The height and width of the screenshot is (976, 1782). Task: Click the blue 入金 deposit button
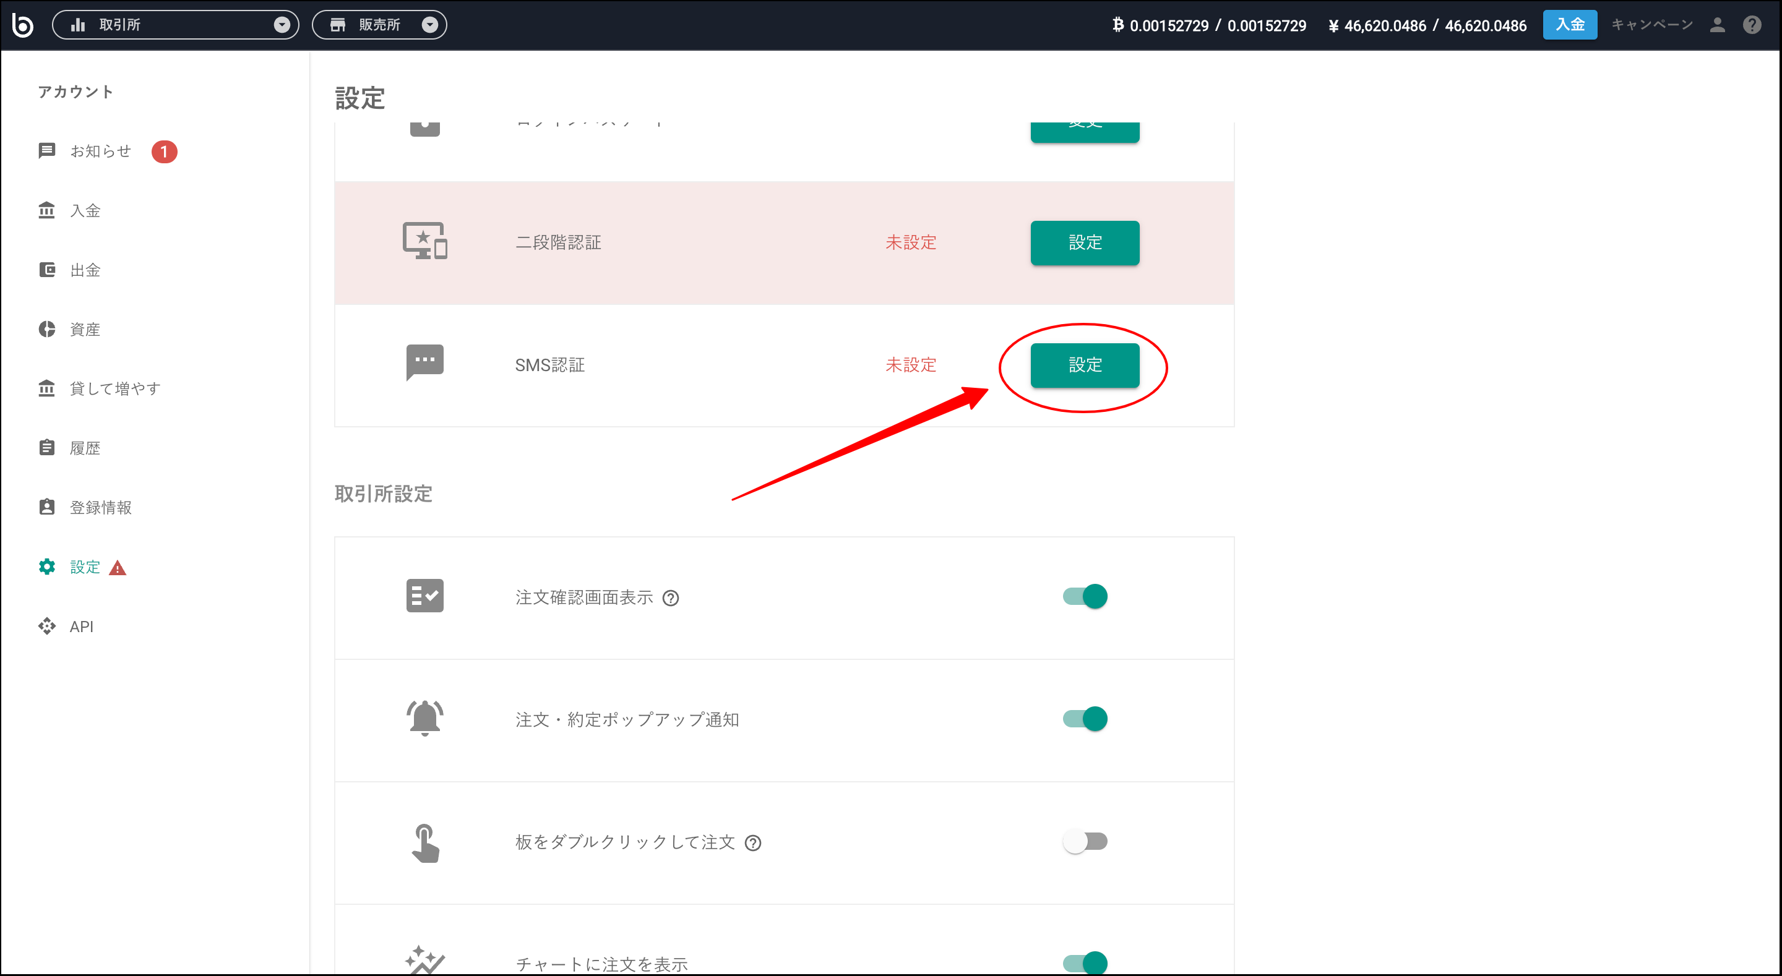(x=1570, y=24)
